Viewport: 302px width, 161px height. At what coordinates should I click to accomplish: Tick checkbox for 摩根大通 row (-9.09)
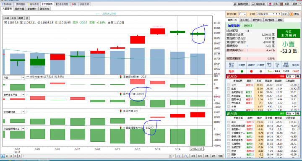coord(229,137)
